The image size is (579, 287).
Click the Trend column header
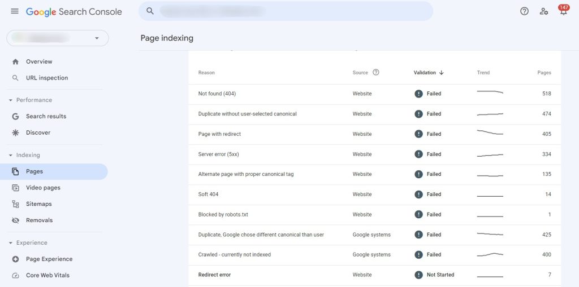coord(483,73)
